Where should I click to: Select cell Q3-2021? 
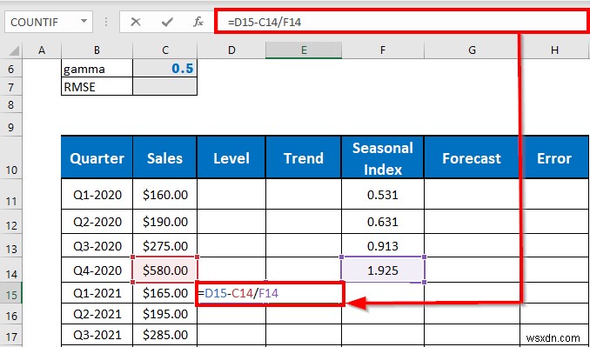coord(97,335)
